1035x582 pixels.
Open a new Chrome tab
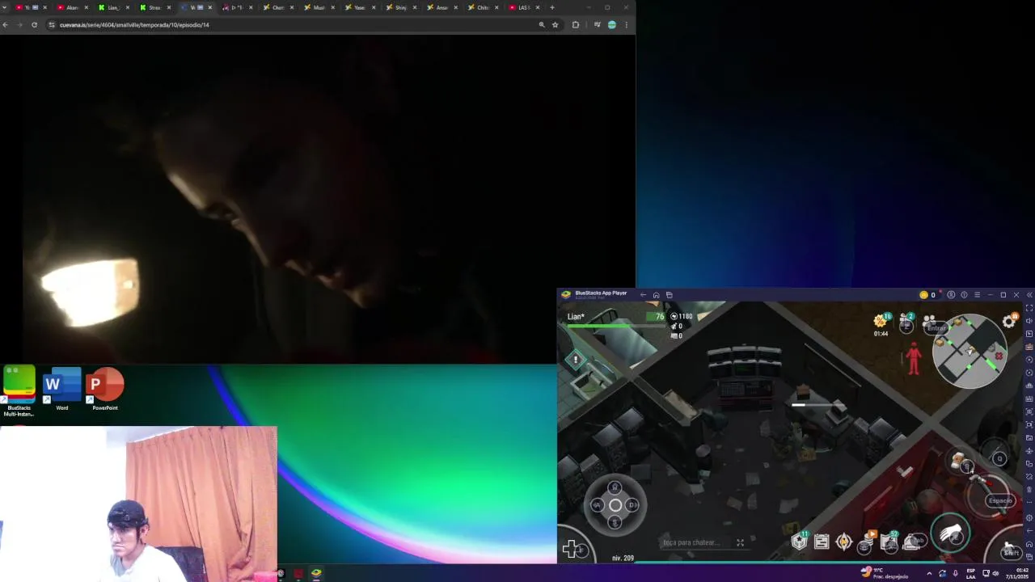pos(552,7)
